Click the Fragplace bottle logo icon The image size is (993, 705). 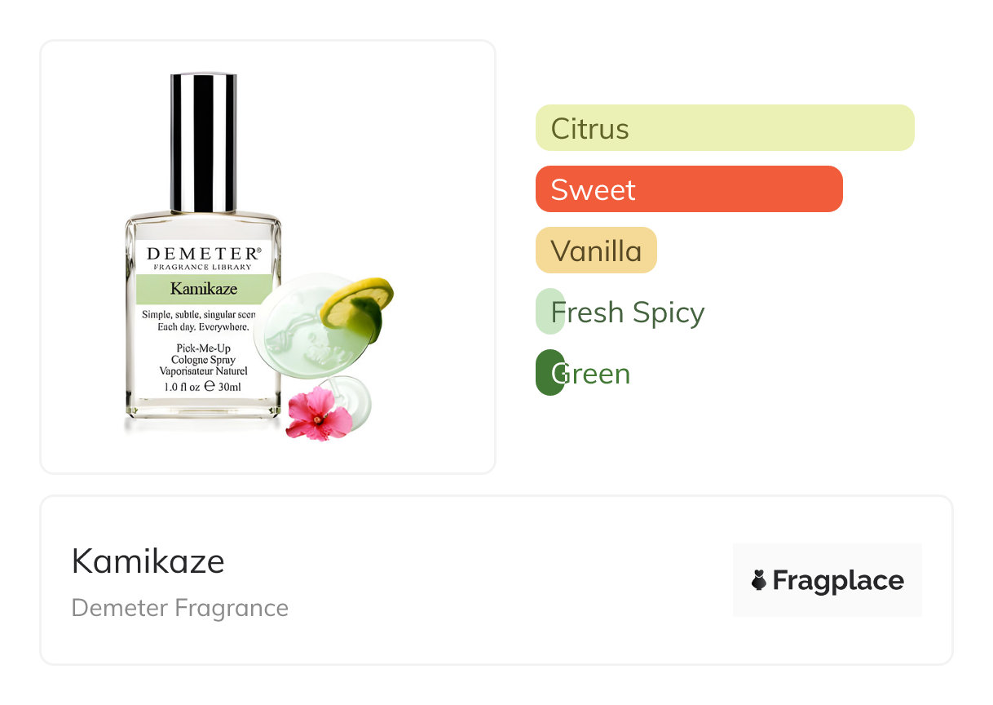[x=759, y=580]
